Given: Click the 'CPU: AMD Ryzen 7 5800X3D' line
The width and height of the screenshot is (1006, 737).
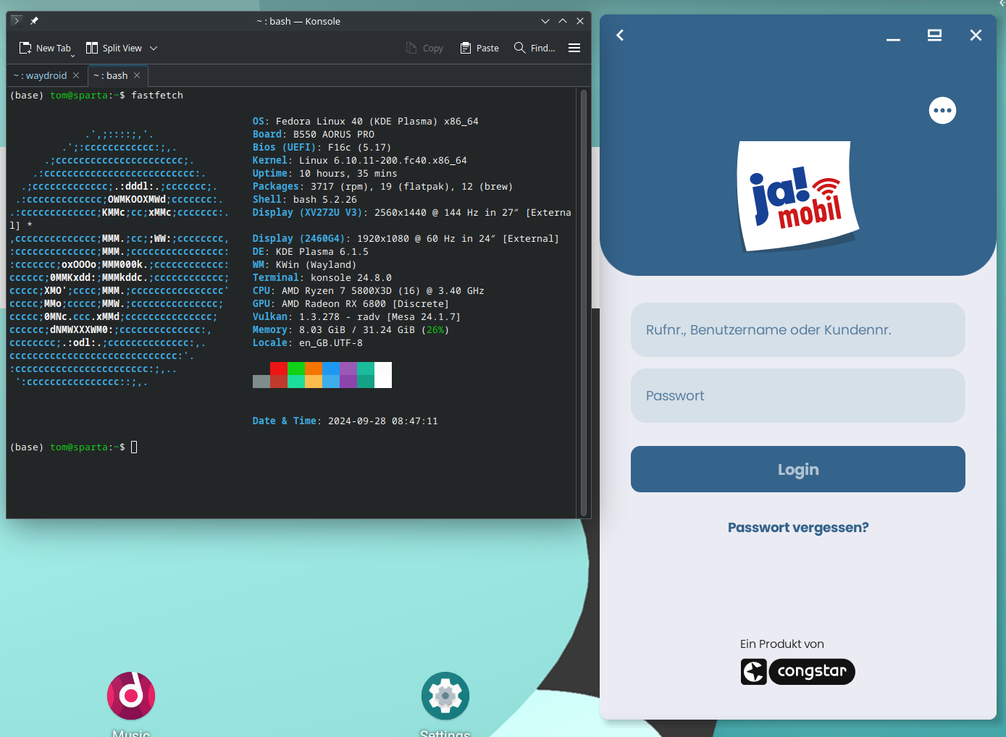Looking at the screenshot, I should pos(368,291).
